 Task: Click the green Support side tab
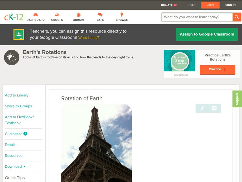pyautogui.click(x=237, y=99)
